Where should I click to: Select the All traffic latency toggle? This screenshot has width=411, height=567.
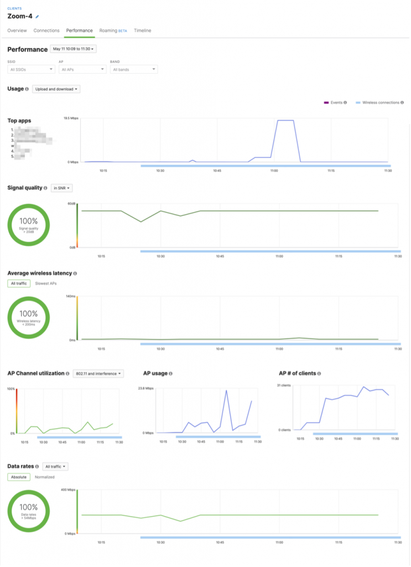click(19, 283)
